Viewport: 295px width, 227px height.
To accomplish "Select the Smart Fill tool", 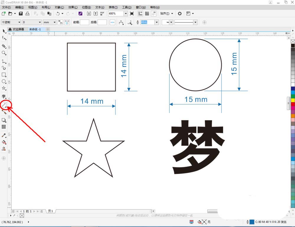I will tap(4, 149).
